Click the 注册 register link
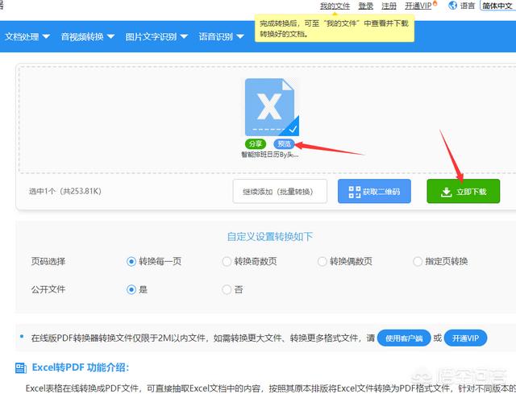 click(x=389, y=6)
